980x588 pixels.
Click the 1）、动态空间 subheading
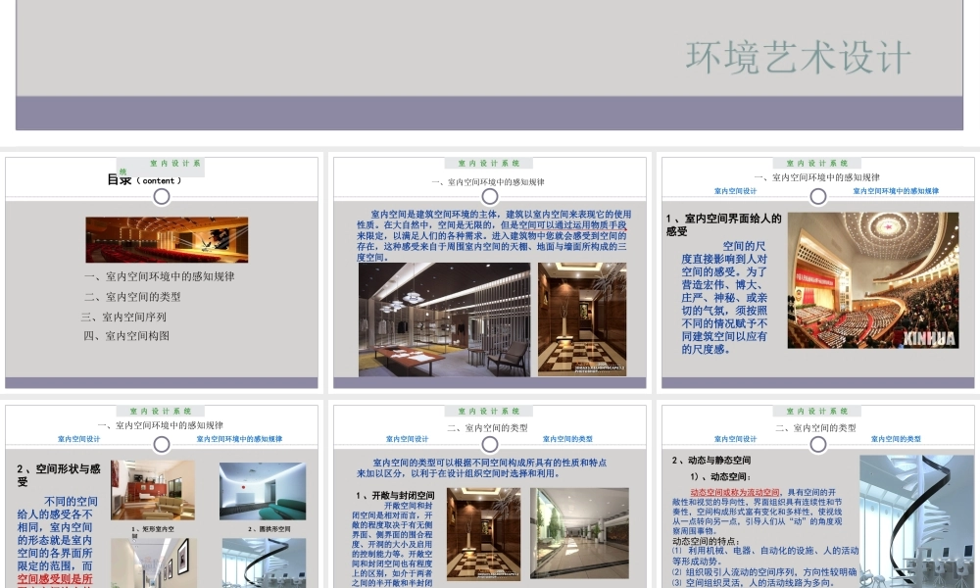pos(720,477)
